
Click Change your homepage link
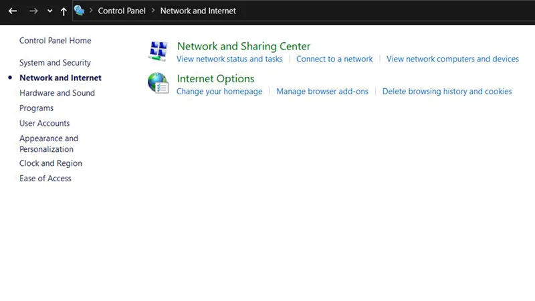click(219, 91)
